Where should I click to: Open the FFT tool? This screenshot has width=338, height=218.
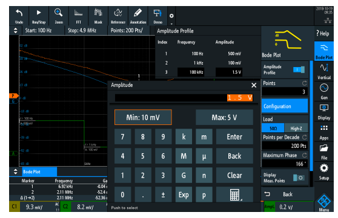click(x=79, y=13)
